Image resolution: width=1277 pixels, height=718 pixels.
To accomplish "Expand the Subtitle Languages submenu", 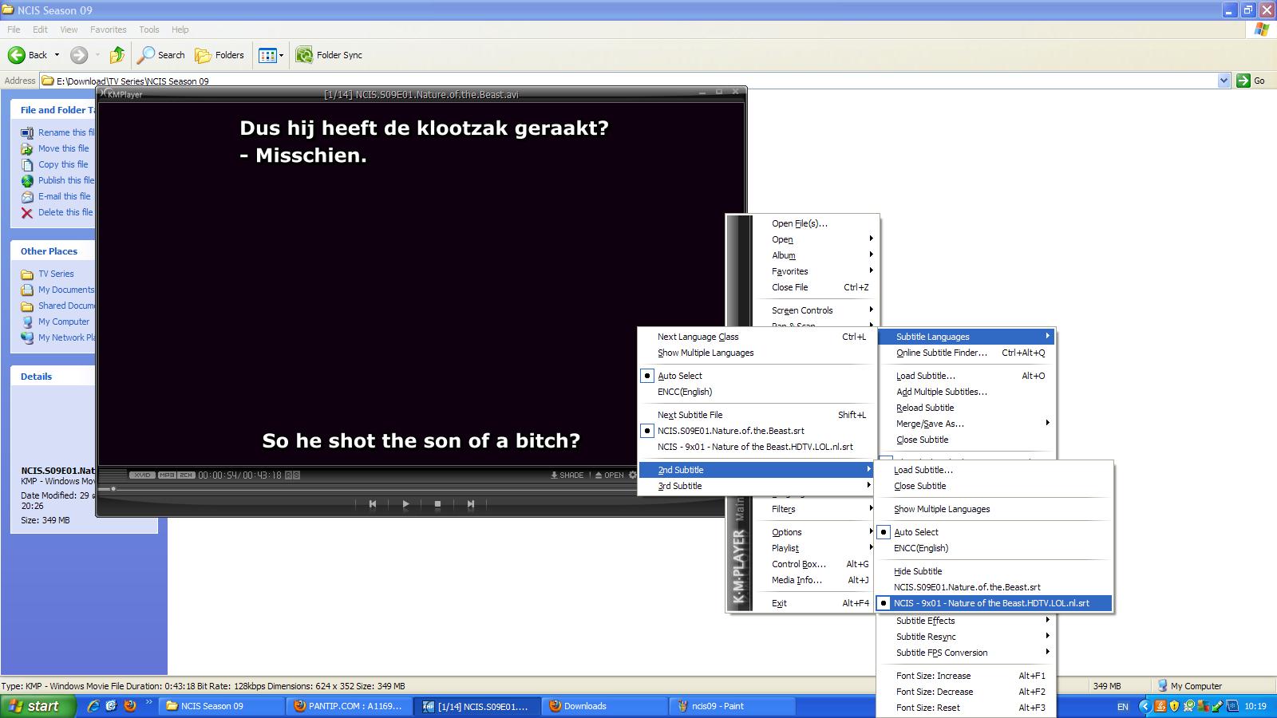I will click(x=967, y=337).
